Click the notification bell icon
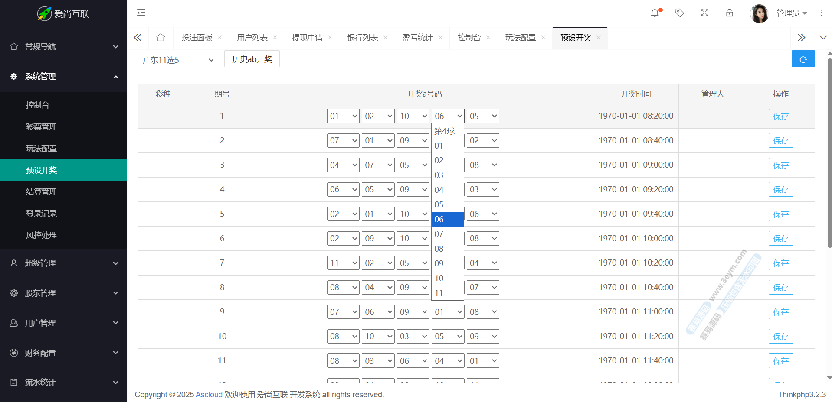The width and height of the screenshot is (832, 402). pyautogui.click(x=655, y=13)
